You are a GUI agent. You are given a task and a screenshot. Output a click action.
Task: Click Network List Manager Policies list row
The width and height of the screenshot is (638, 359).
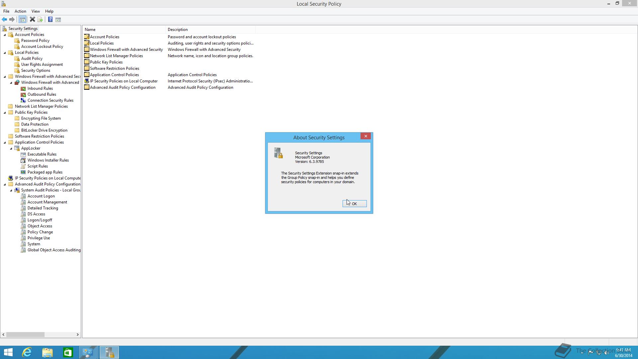point(169,56)
